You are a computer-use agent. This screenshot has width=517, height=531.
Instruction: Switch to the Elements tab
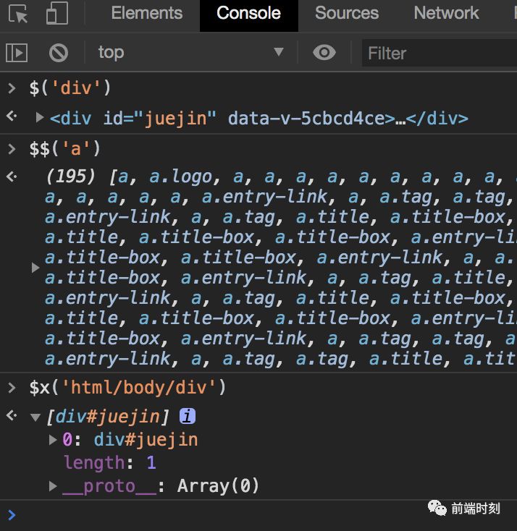pos(147,13)
